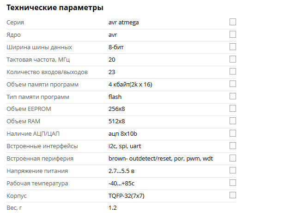Select the Тип памяти программ flash checkbox

[233, 96]
